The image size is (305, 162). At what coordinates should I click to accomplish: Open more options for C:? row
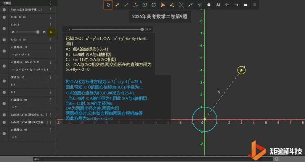tap(51, 92)
